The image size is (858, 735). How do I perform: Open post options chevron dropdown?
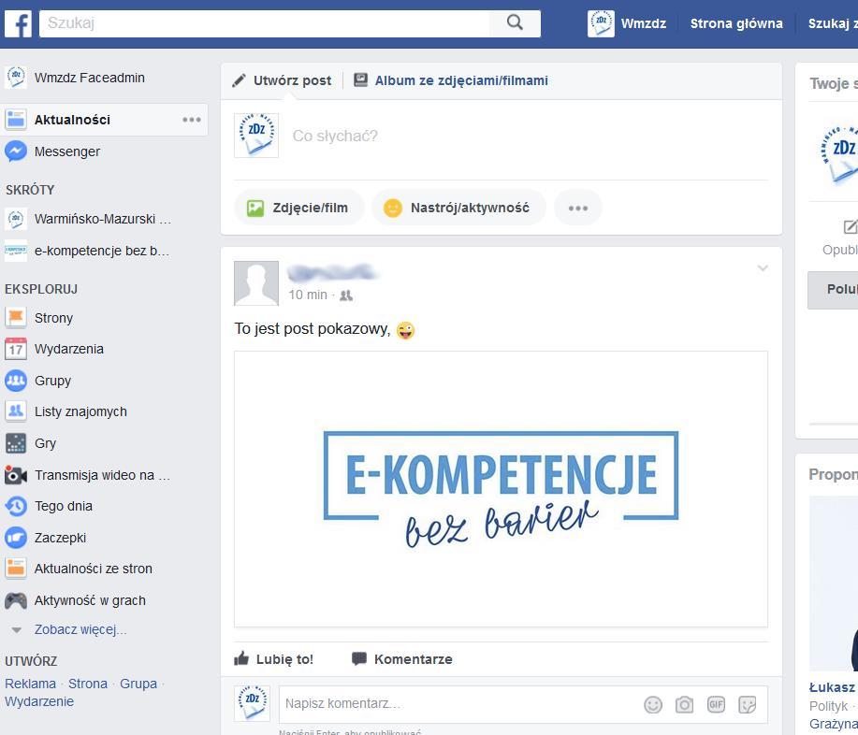[763, 268]
